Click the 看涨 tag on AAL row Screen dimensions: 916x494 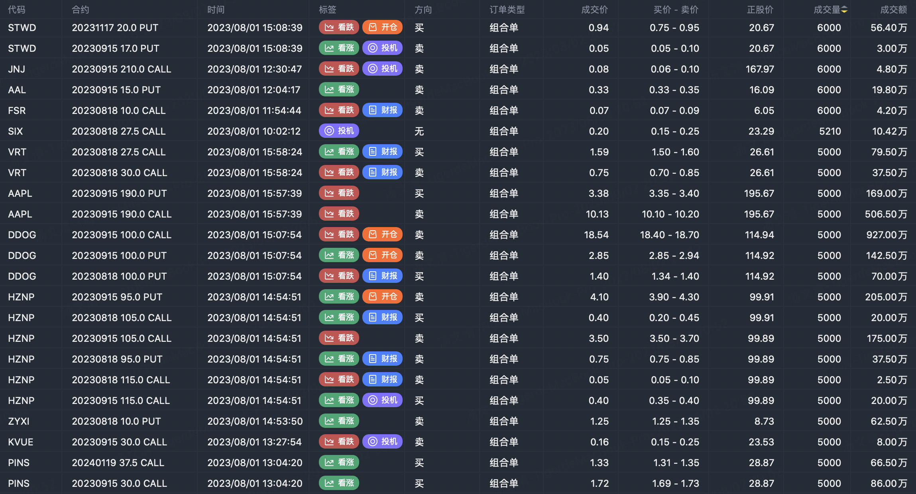(339, 90)
